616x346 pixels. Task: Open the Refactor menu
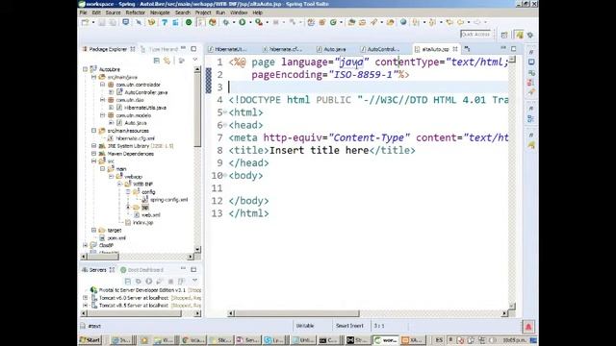pos(135,12)
